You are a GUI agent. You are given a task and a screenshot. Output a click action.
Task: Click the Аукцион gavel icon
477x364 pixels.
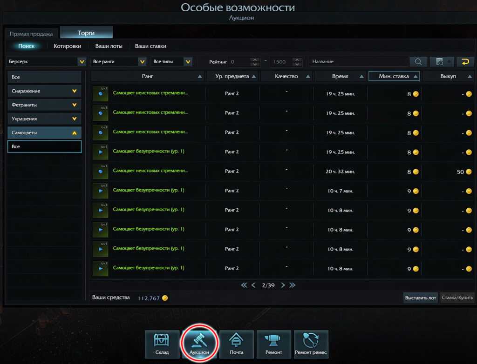pyautogui.click(x=199, y=344)
